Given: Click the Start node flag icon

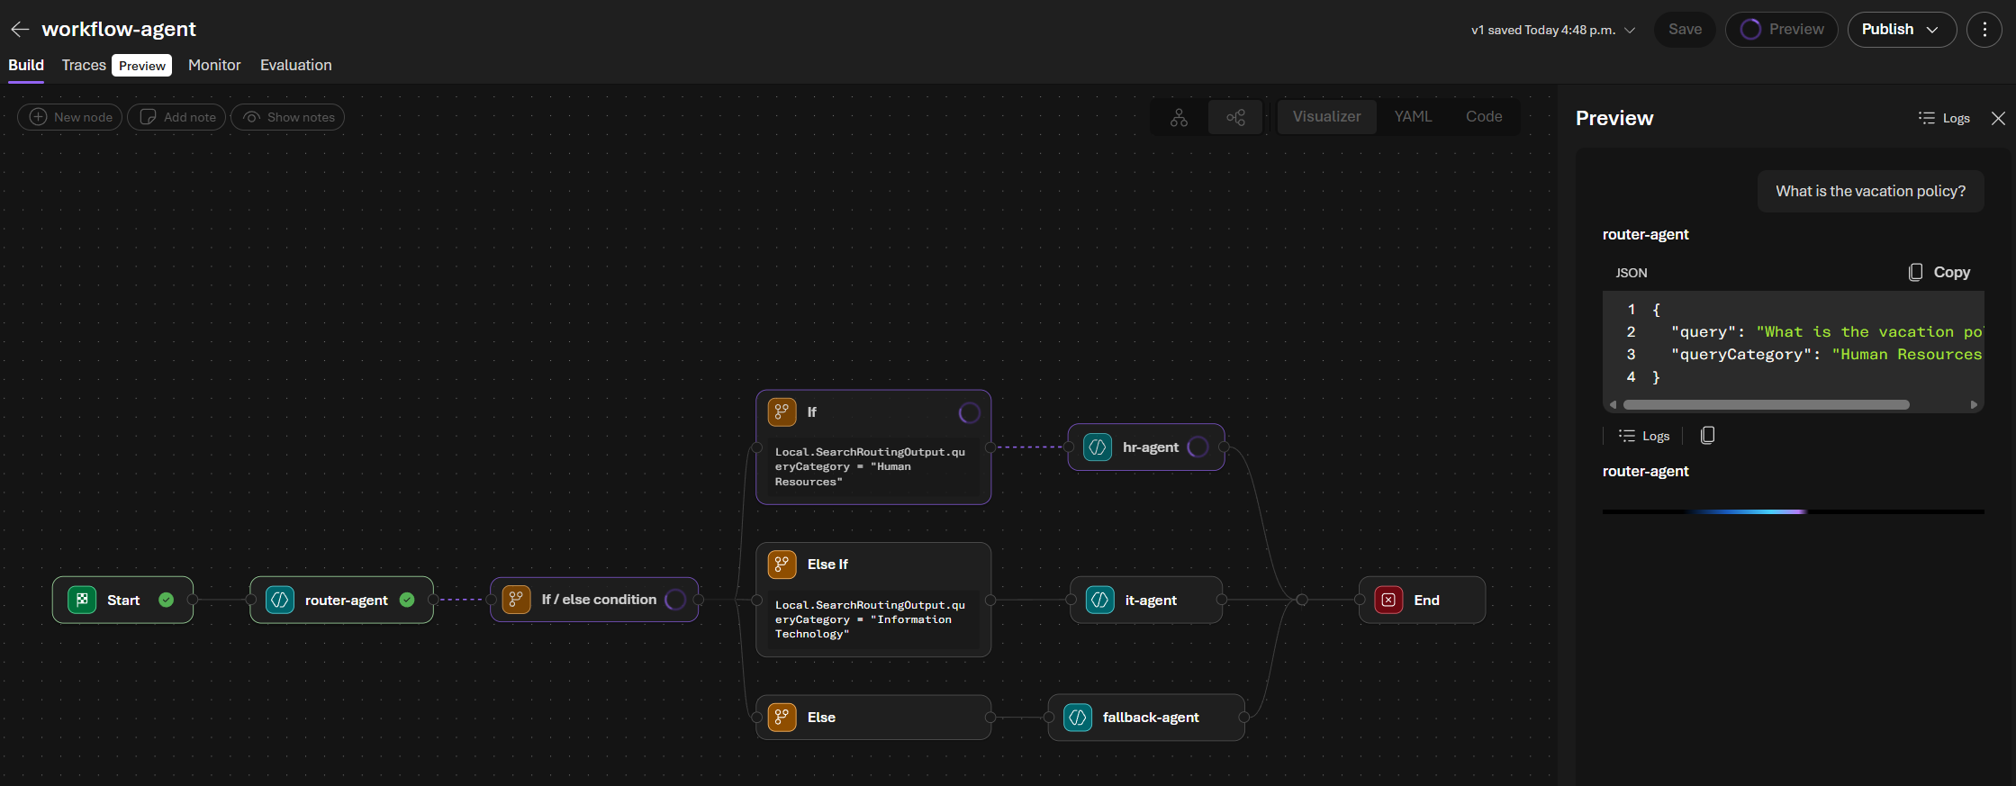Looking at the screenshot, I should coord(82,601).
